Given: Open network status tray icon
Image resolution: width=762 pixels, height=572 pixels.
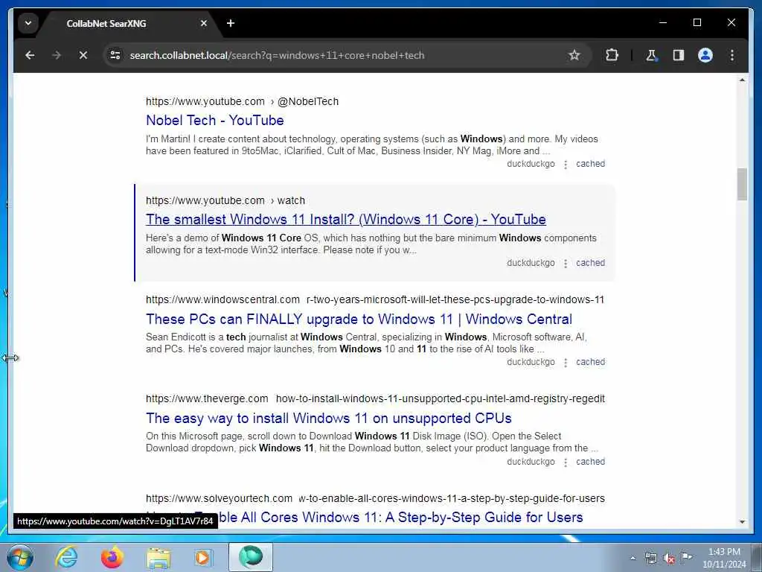Looking at the screenshot, I should click(650, 558).
